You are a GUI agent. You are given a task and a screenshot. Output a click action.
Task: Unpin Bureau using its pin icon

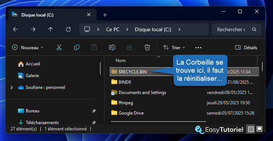(x=94, y=111)
